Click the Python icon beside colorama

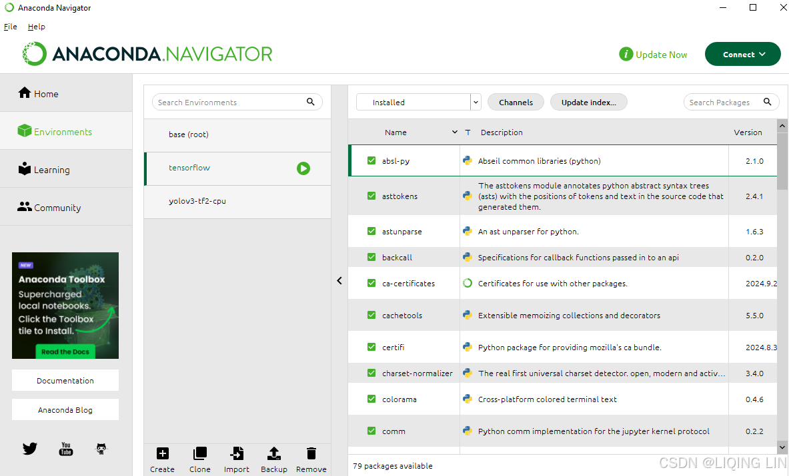click(x=468, y=399)
